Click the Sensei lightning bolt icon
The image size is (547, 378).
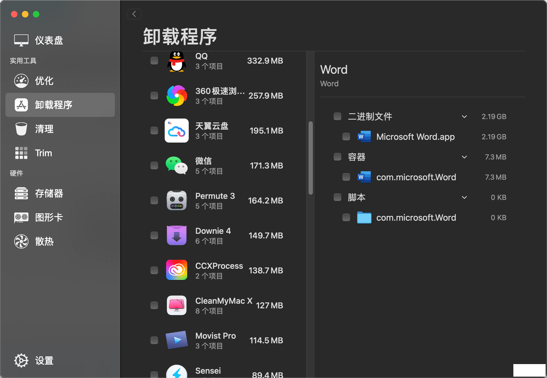point(177,371)
